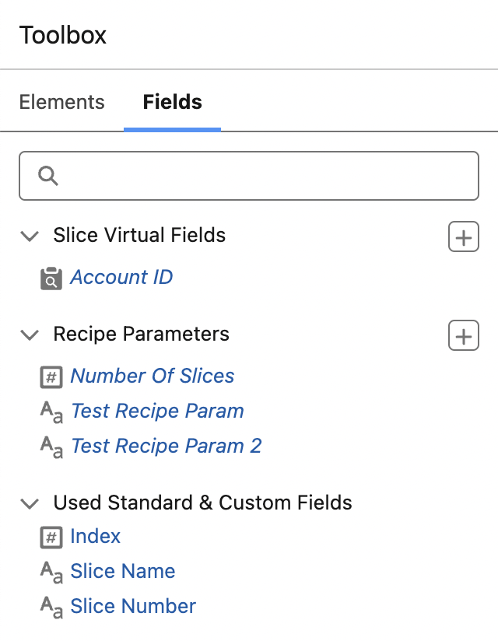This screenshot has width=498, height=641.
Task: Click inside the toolbox search field
Action: 249,176
